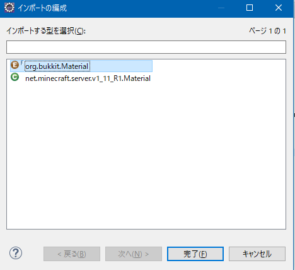Focus the type filter text field
The height and width of the screenshot is (270, 295).
[146, 47]
